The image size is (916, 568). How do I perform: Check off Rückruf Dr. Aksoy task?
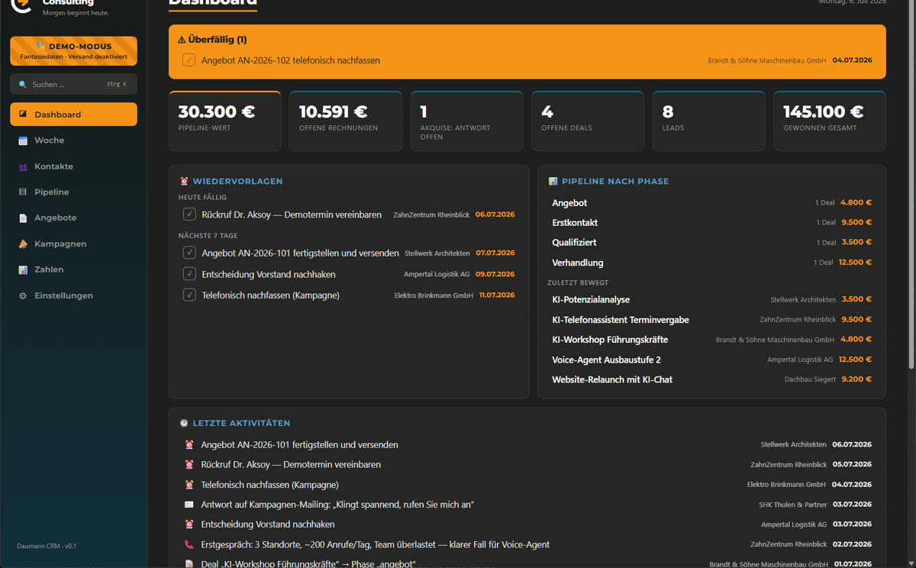tap(189, 215)
